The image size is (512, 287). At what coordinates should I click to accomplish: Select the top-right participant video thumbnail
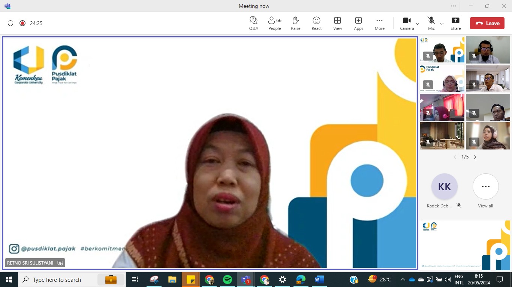[x=488, y=49]
